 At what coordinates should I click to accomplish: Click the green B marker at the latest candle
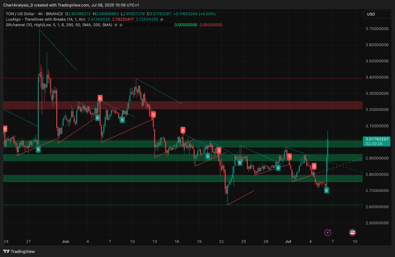(326, 190)
